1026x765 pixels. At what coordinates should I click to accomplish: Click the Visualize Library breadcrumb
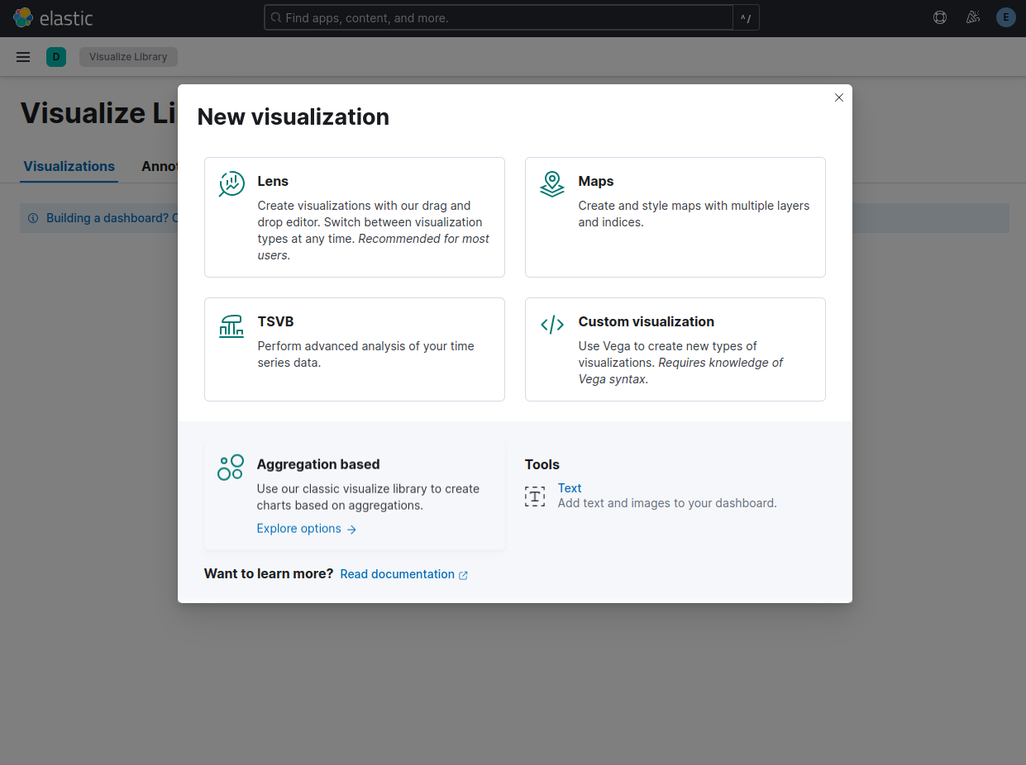click(128, 57)
